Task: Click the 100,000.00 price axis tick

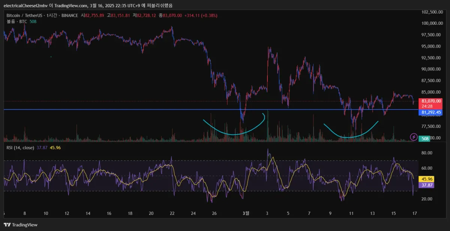Action: pos(432,23)
